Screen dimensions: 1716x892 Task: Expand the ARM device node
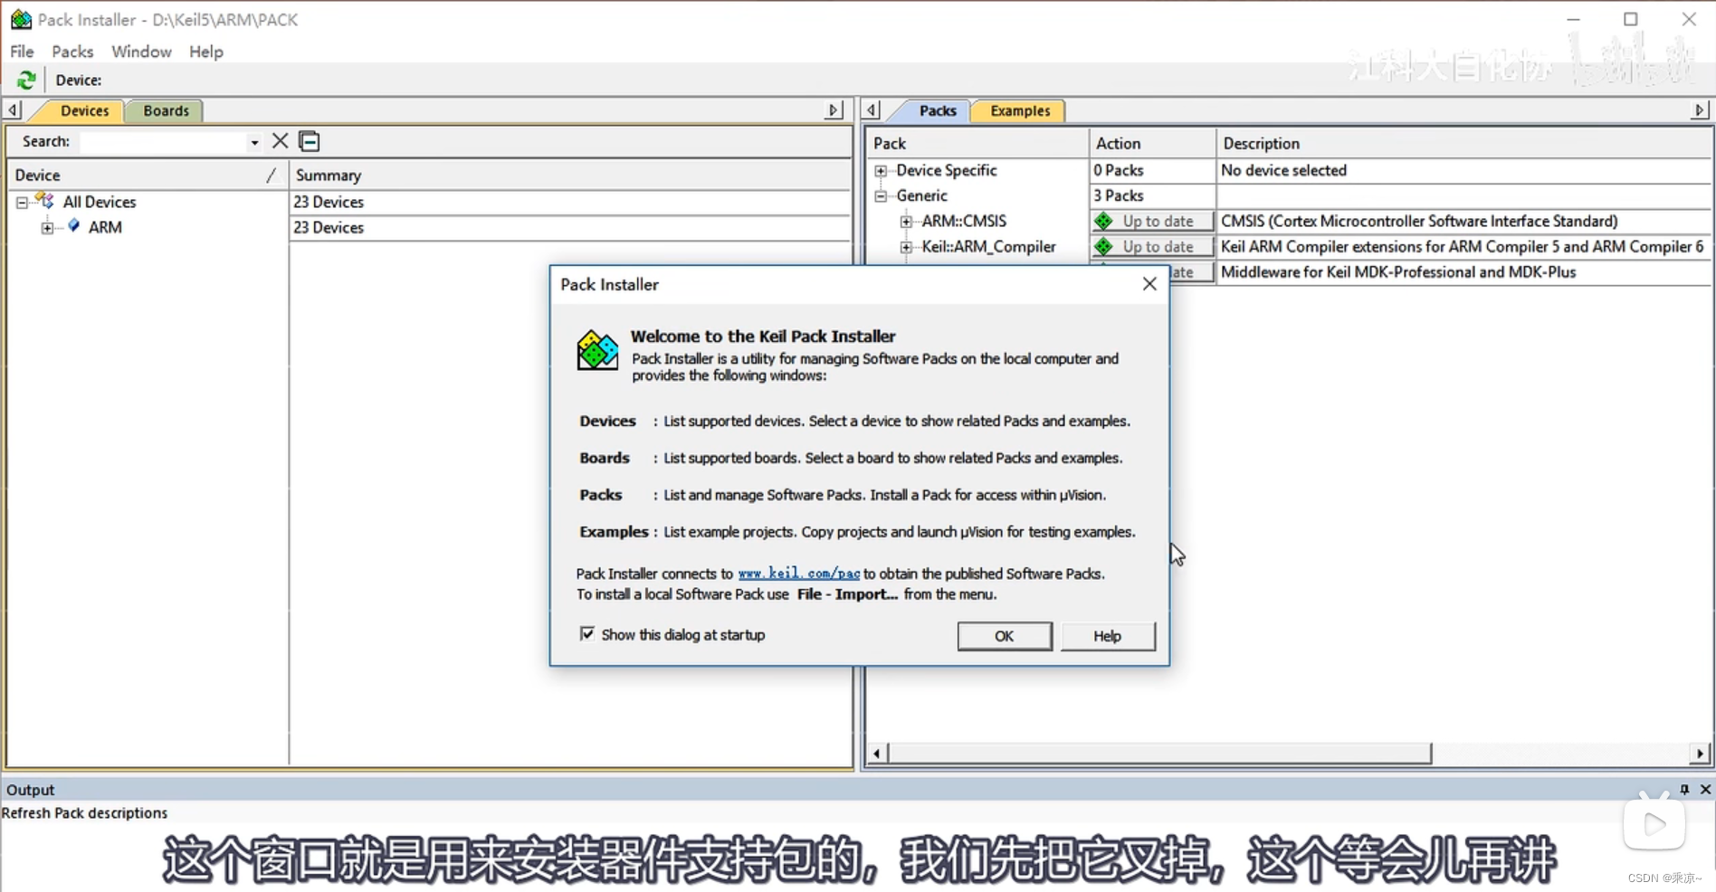[48, 227]
